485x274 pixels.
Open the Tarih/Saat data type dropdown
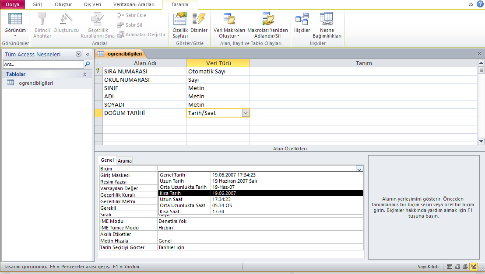pos(246,113)
